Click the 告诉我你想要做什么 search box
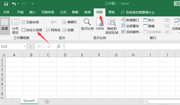The height and width of the screenshot is (105, 180). click(x=138, y=12)
